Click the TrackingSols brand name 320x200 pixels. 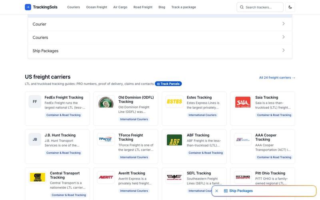[x=45, y=7]
